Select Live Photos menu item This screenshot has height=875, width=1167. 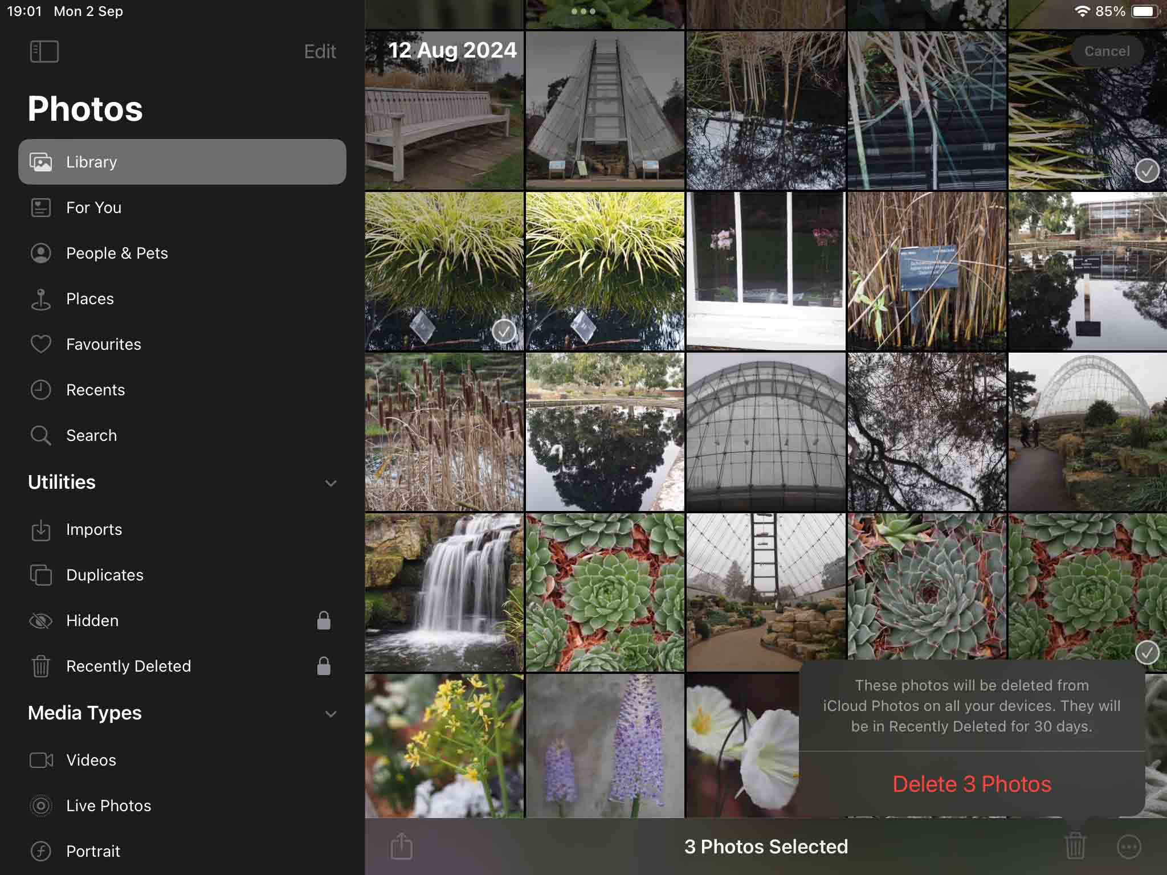click(108, 805)
